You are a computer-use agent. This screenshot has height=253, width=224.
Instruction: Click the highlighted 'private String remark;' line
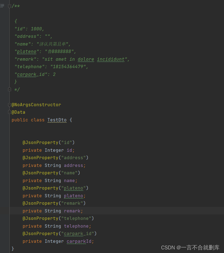coord(53,211)
